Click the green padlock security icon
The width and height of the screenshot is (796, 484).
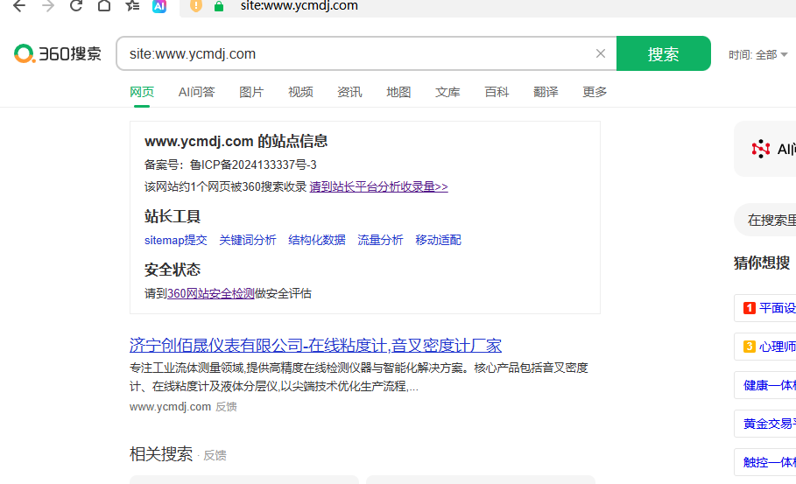point(219,5)
